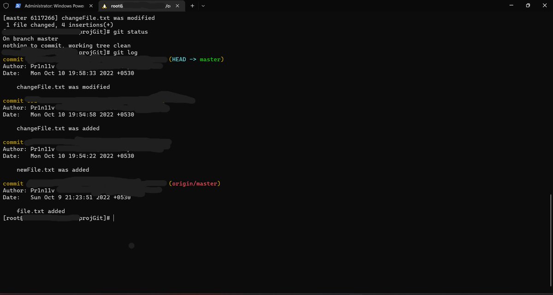Click 'nothing to commit, working tree clean' line
553x295 pixels.
tap(67, 46)
